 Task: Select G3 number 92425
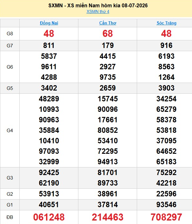(49, 173)
